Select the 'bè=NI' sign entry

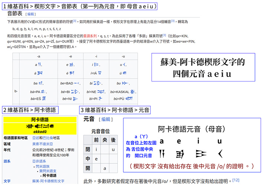70,99
